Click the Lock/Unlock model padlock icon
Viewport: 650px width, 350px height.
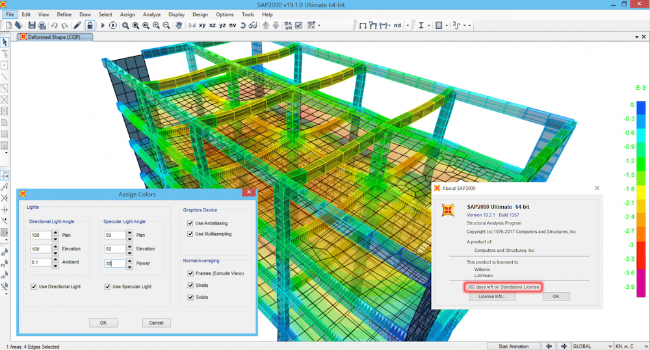coord(90,25)
